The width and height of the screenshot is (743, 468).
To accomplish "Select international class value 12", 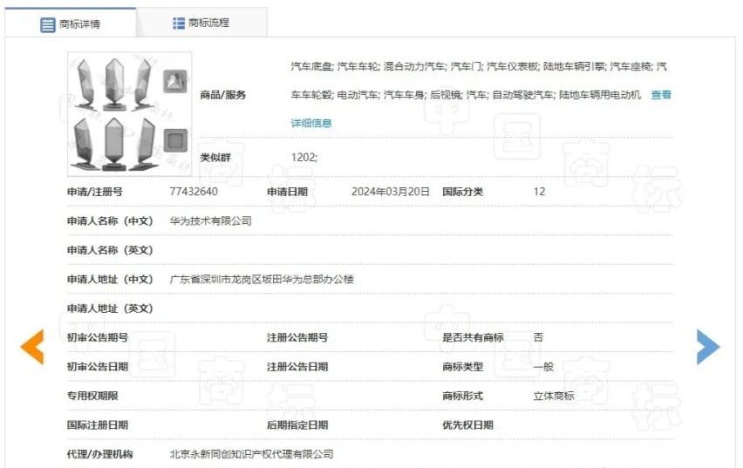I will (x=539, y=192).
